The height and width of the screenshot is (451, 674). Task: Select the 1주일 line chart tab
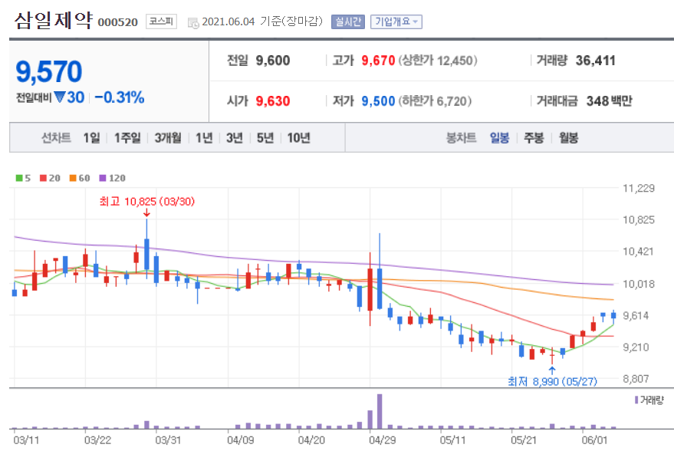(x=127, y=138)
